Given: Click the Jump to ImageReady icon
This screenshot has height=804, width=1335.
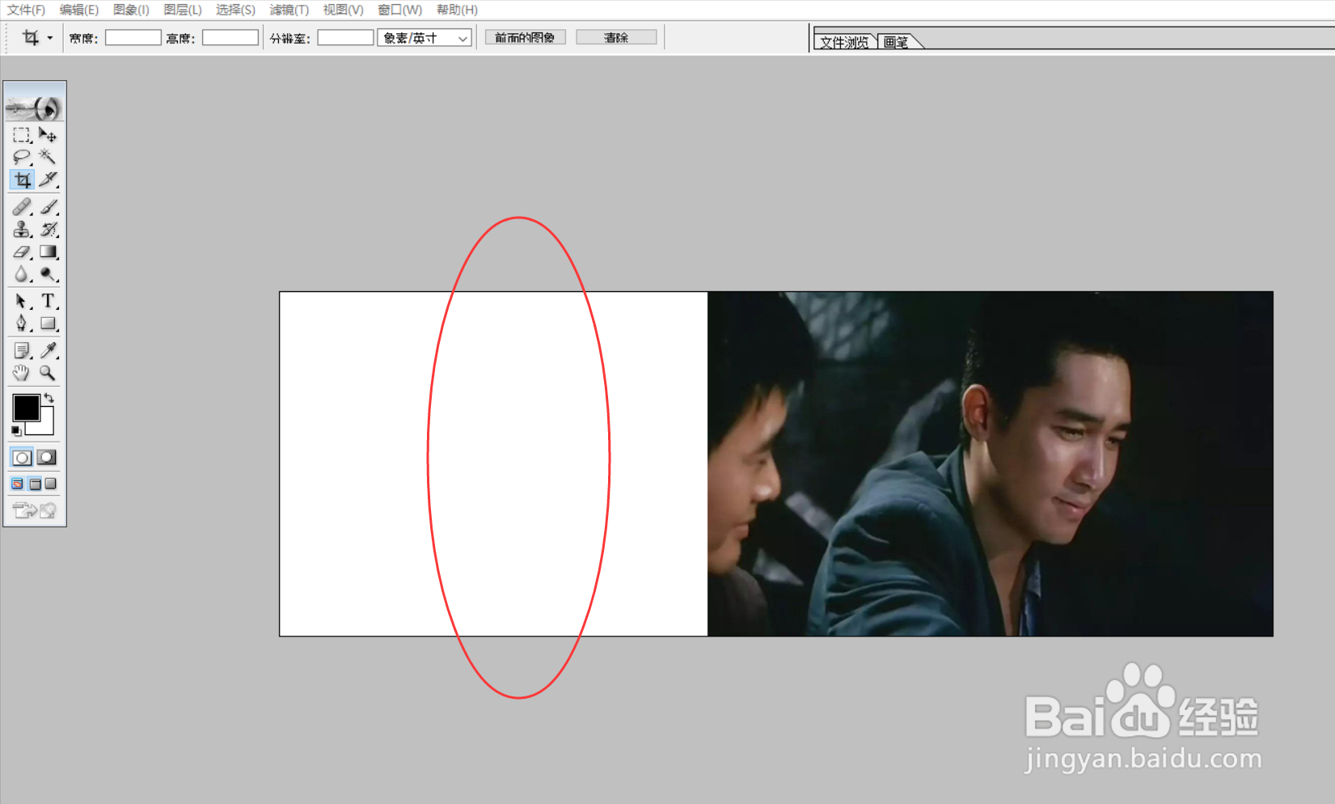Looking at the screenshot, I should (x=35, y=510).
